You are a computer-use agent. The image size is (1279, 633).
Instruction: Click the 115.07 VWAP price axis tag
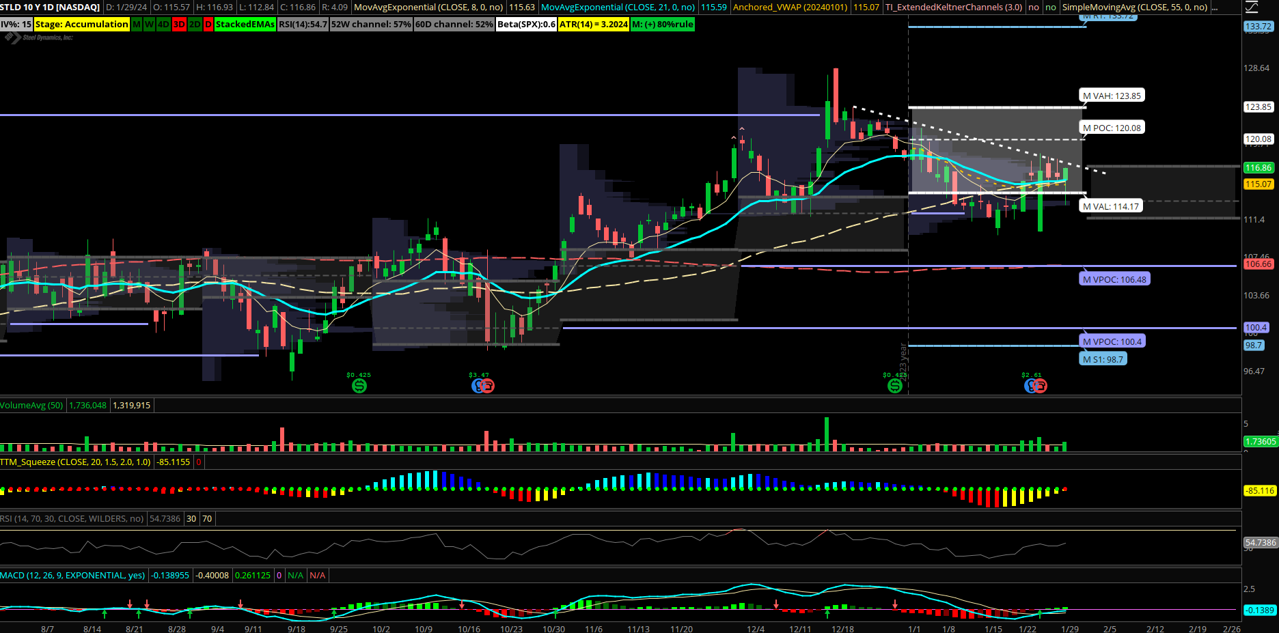1259,184
